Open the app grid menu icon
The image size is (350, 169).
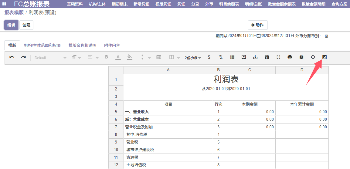(5, 4)
